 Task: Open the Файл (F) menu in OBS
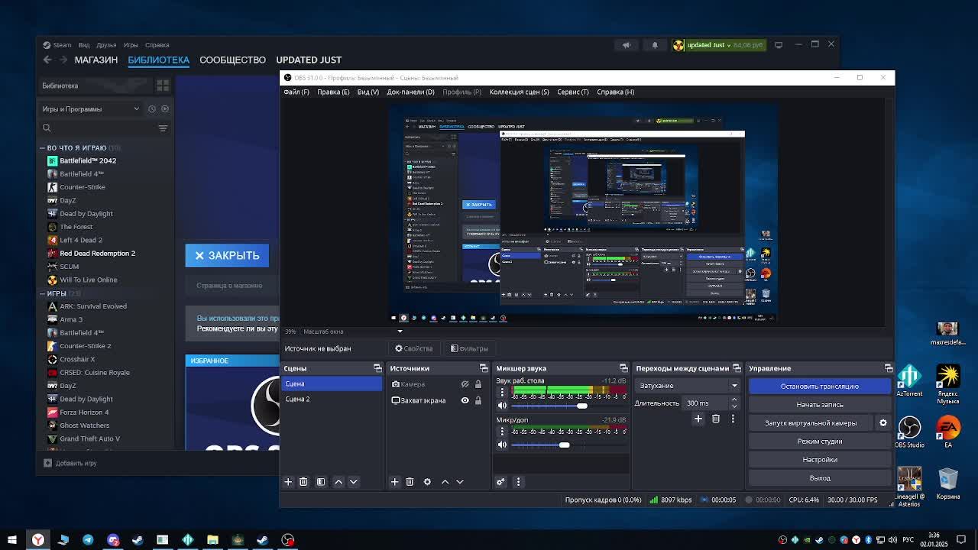296,92
